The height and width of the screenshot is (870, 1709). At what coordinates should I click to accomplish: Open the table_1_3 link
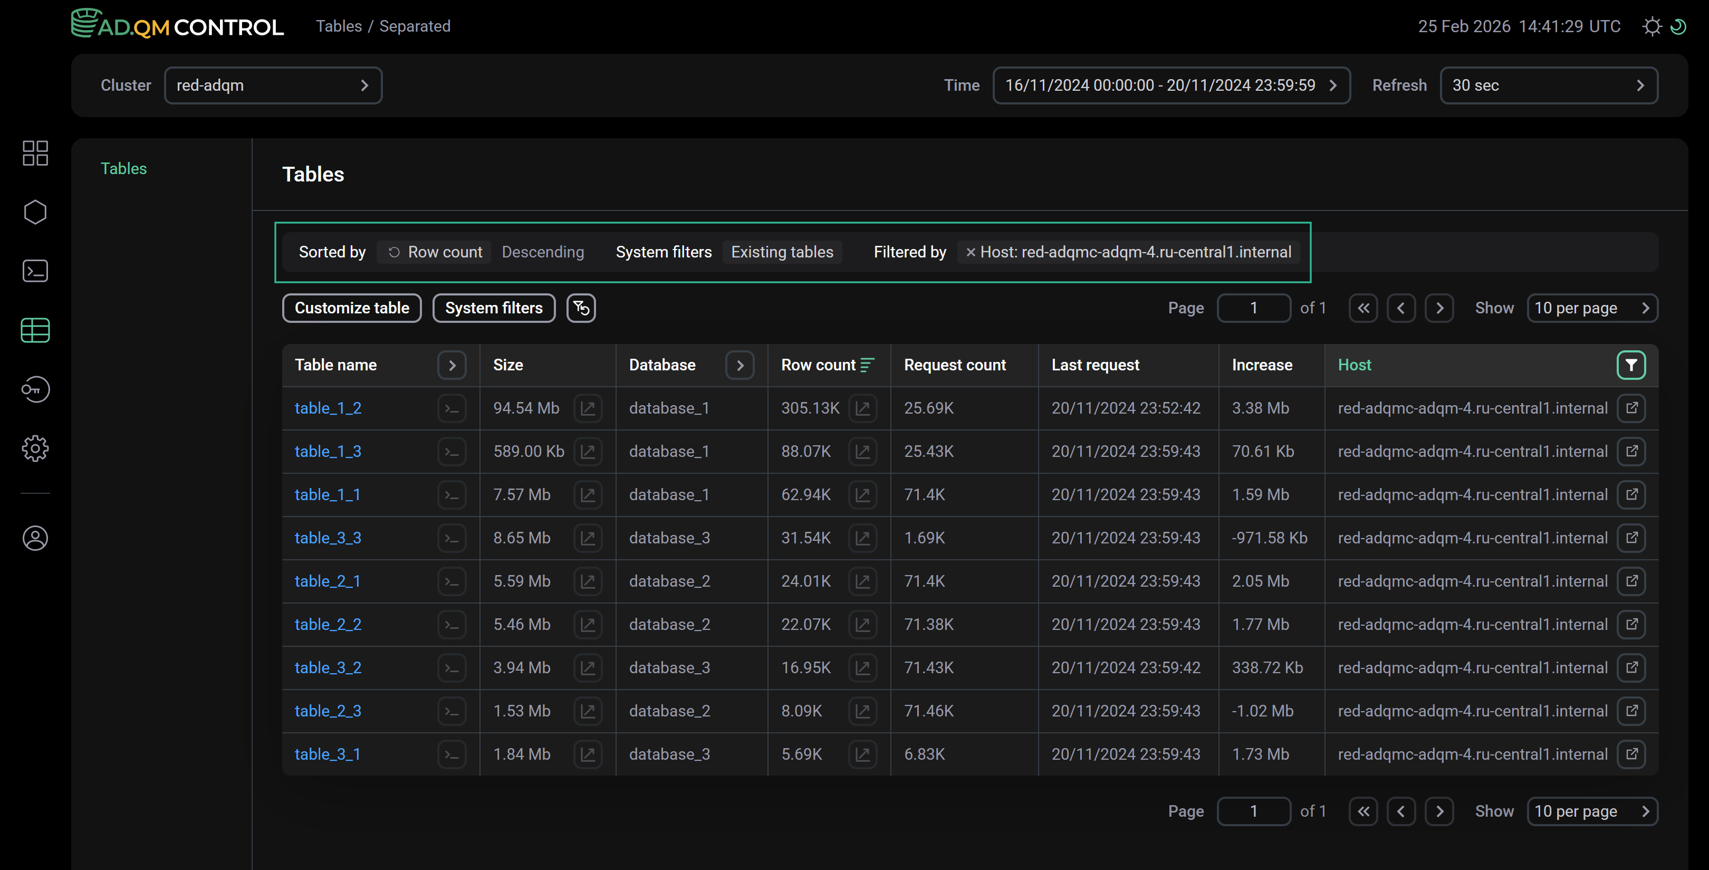point(328,452)
